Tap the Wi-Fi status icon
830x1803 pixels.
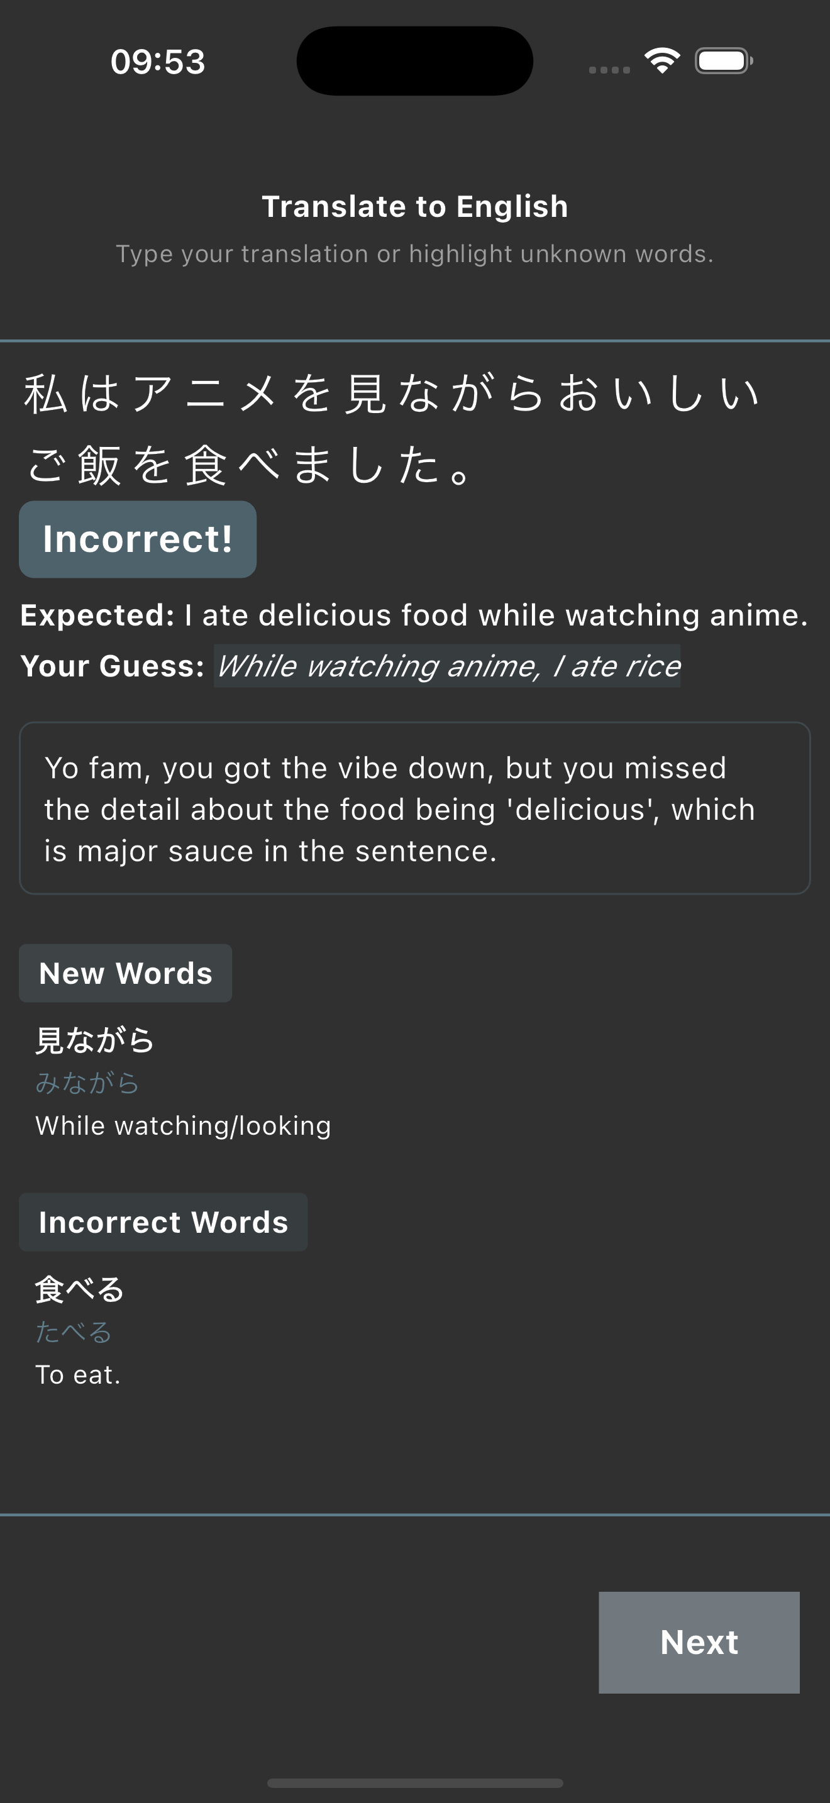[x=661, y=60]
